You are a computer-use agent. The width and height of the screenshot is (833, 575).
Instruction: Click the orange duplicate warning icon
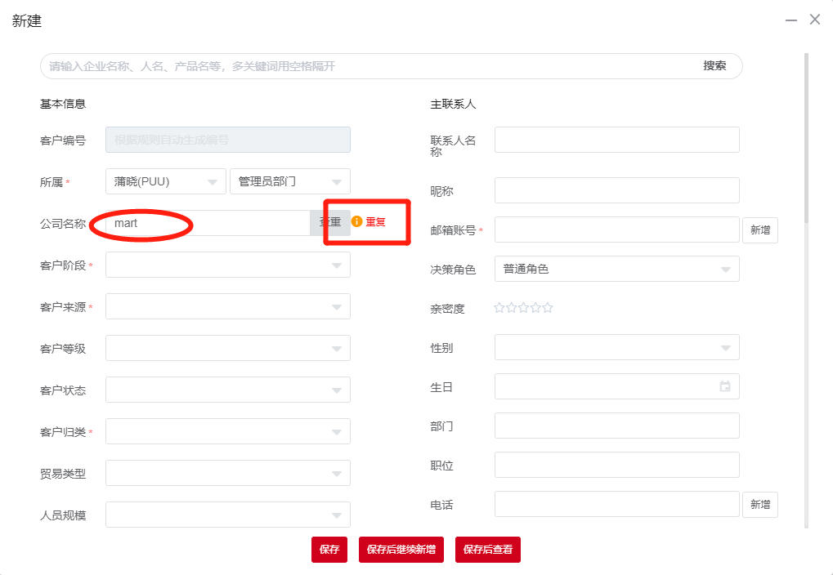356,221
